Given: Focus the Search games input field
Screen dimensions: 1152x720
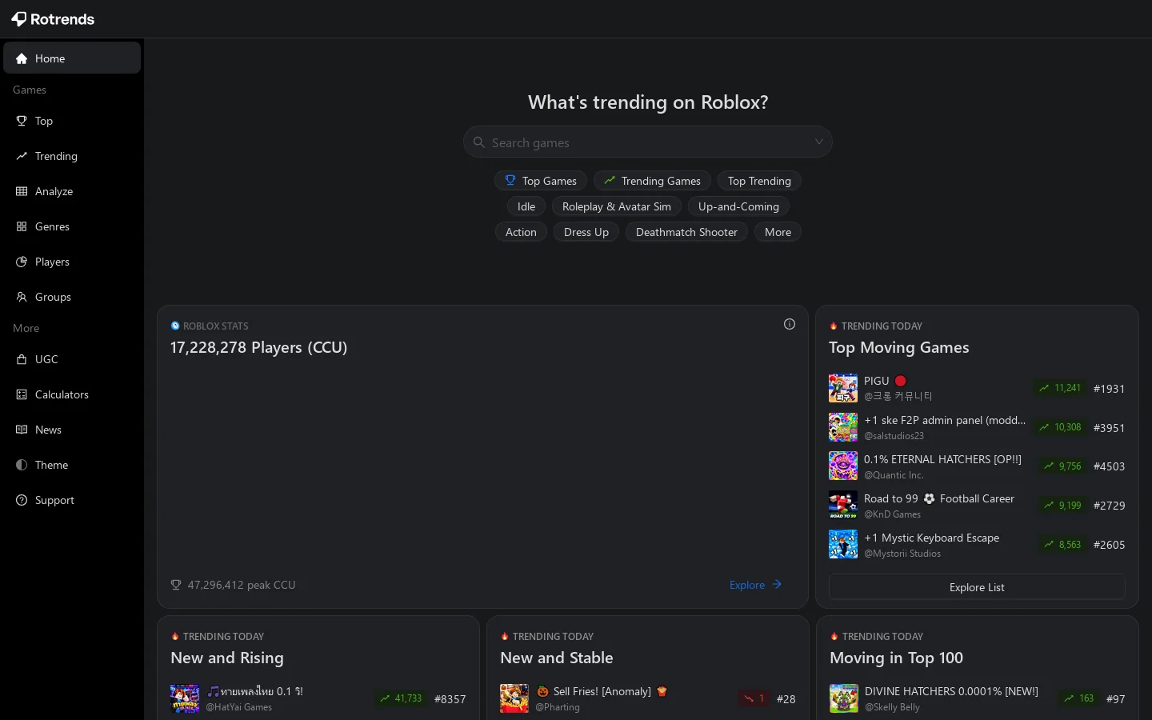Looking at the screenshot, I should pyautogui.click(x=648, y=142).
